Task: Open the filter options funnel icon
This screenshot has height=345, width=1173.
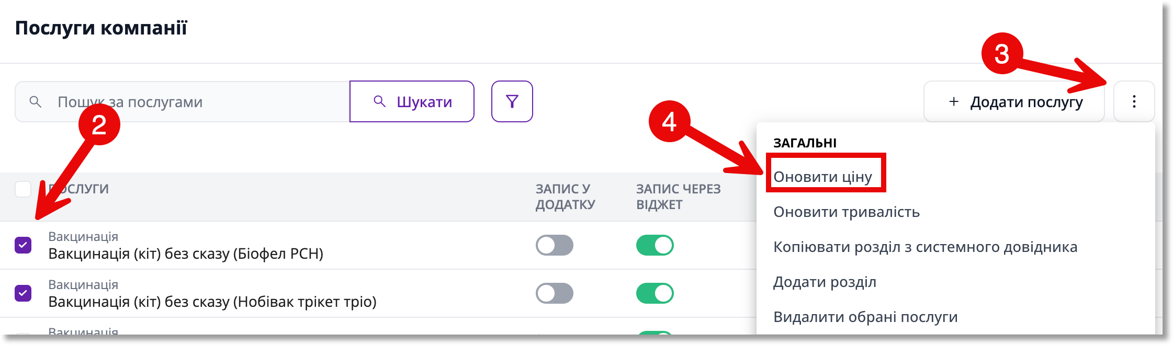Action: pyautogui.click(x=512, y=101)
